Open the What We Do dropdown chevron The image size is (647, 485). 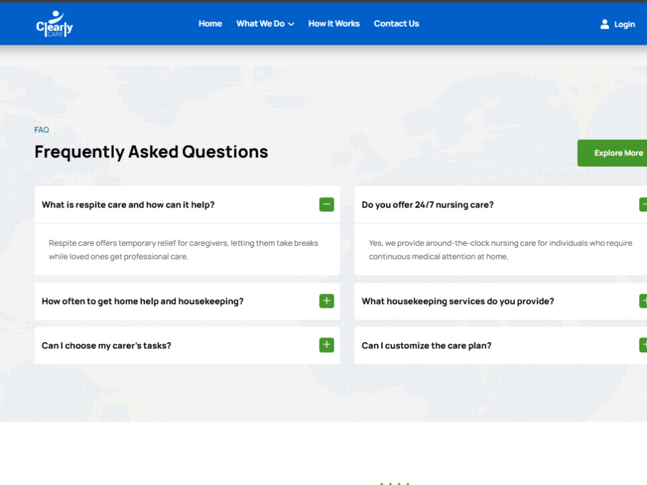(291, 25)
